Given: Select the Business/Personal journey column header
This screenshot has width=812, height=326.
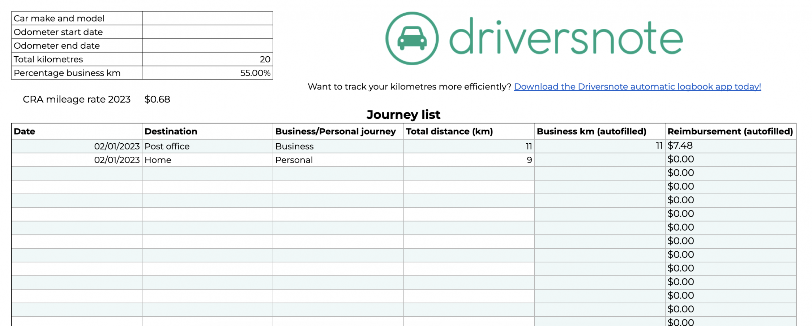Looking at the screenshot, I should [x=338, y=131].
